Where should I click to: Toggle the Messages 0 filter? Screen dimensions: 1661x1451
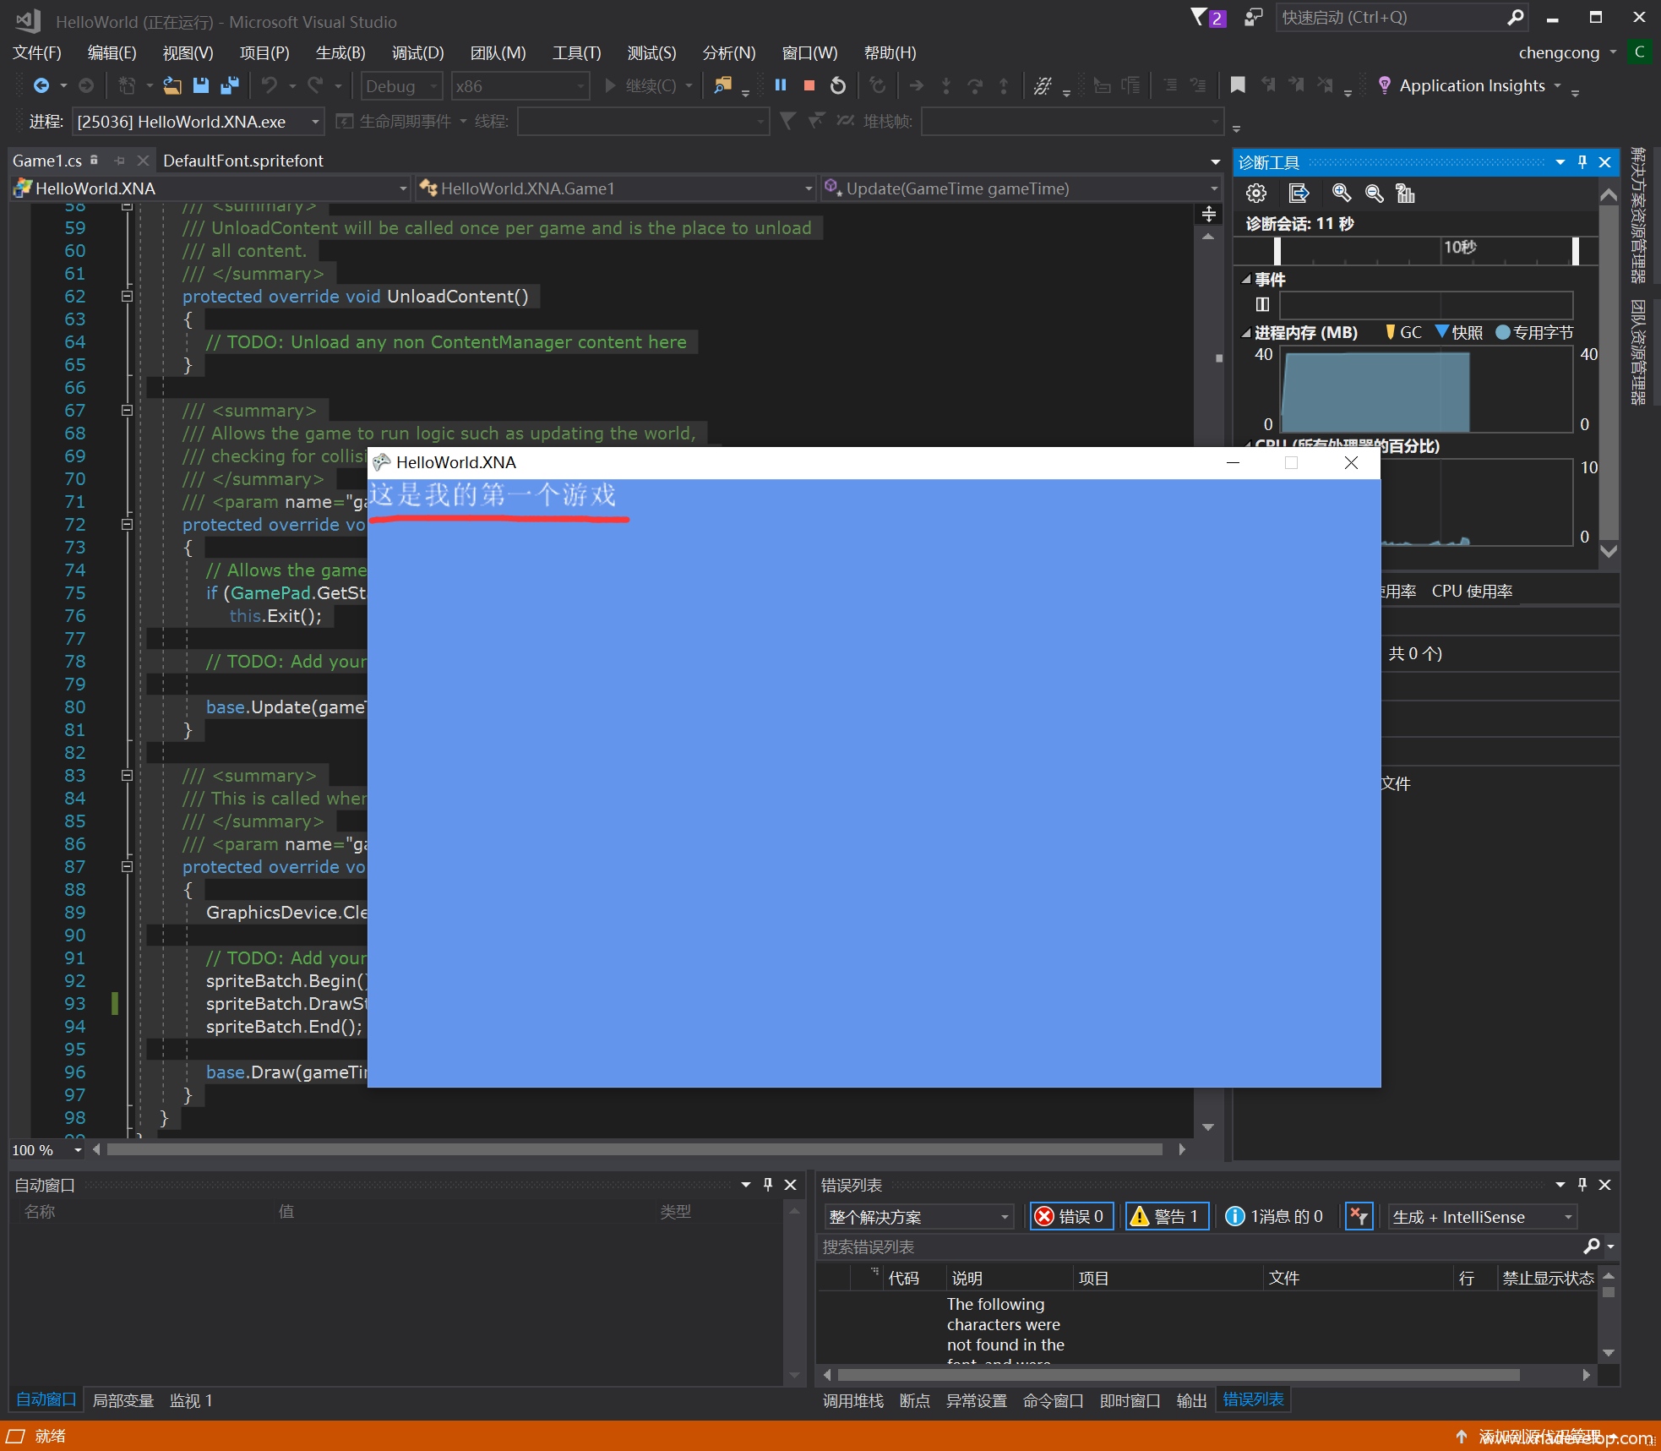(1275, 1216)
